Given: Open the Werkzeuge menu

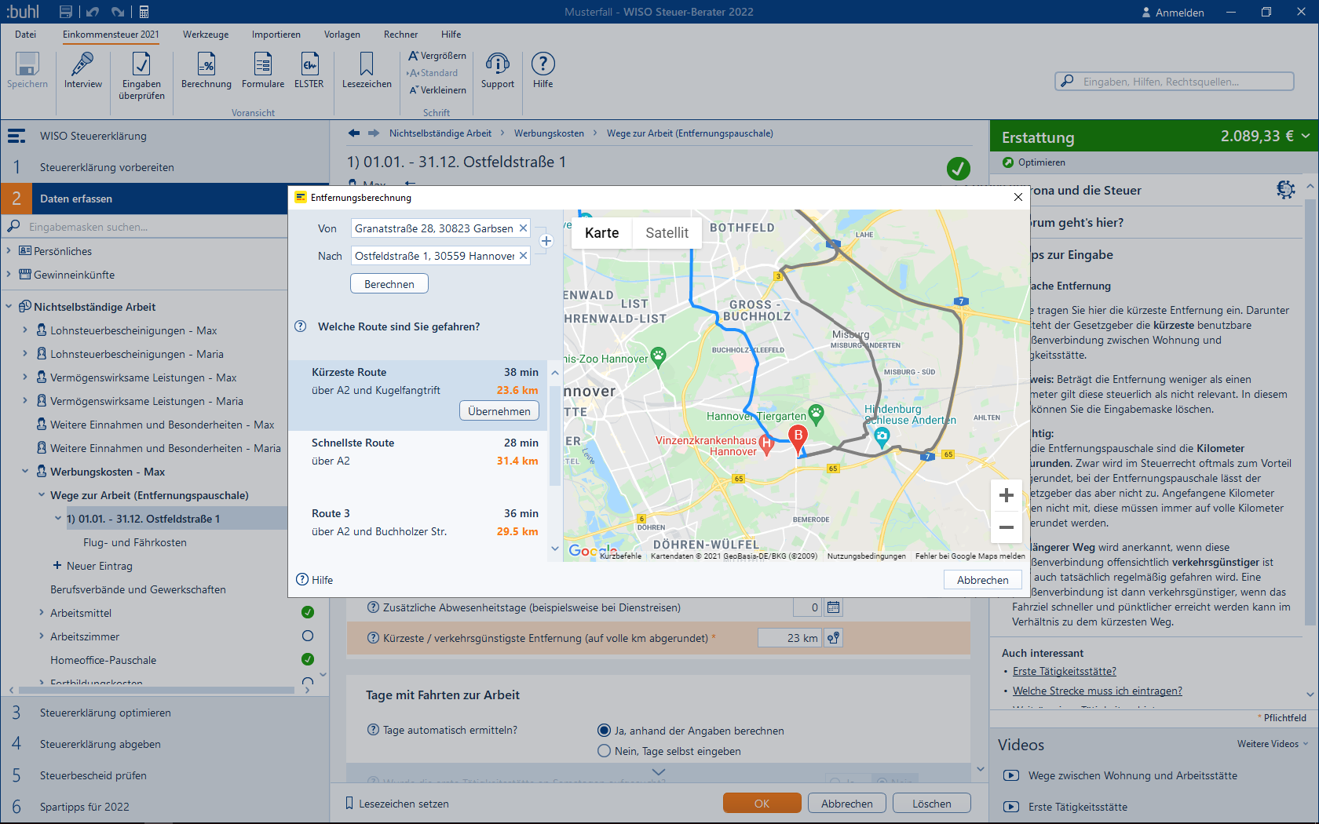Looking at the screenshot, I should pyautogui.click(x=206, y=35).
